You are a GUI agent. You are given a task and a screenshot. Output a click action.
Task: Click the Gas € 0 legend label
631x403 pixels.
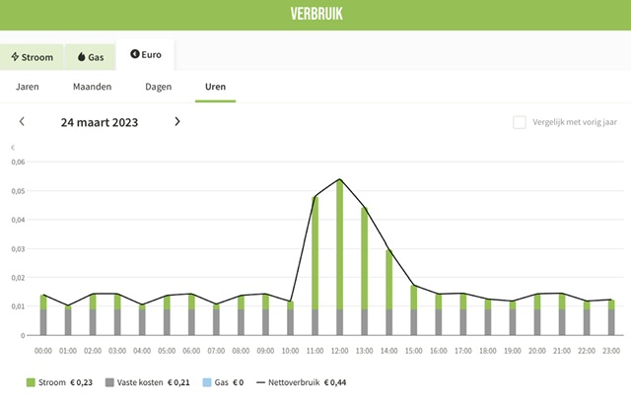229,382
